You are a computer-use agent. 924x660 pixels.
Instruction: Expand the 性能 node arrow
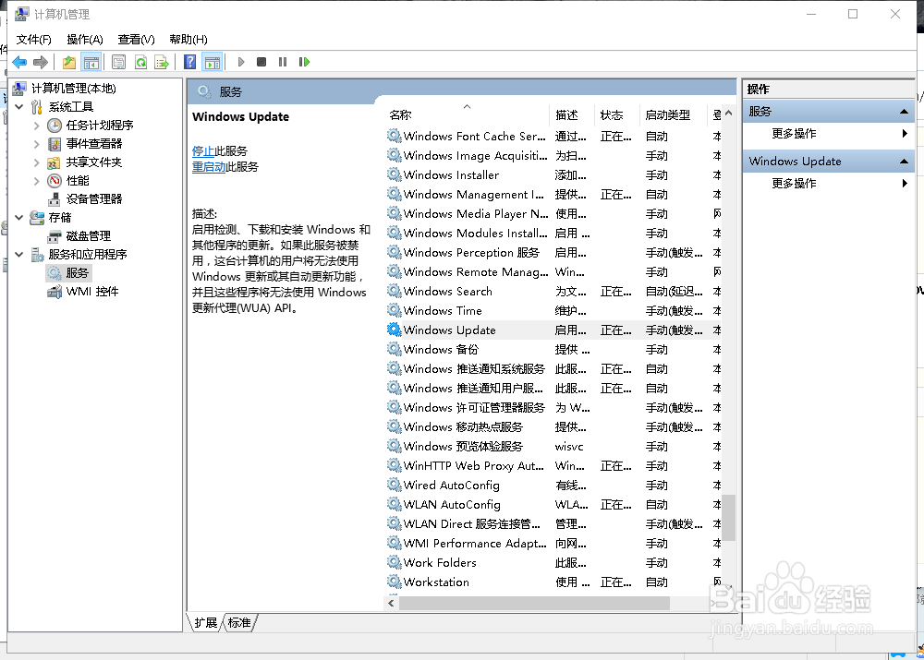point(37,180)
